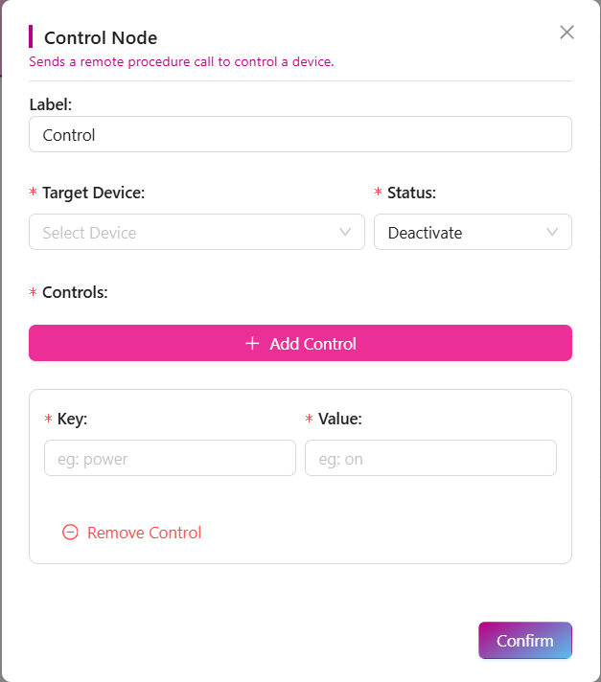
Task: Expand the Target Device chevron arrow
Action: [x=346, y=232]
